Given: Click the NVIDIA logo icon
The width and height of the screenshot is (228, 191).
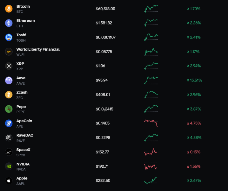Looking at the screenshot, I should (x=9, y=166).
